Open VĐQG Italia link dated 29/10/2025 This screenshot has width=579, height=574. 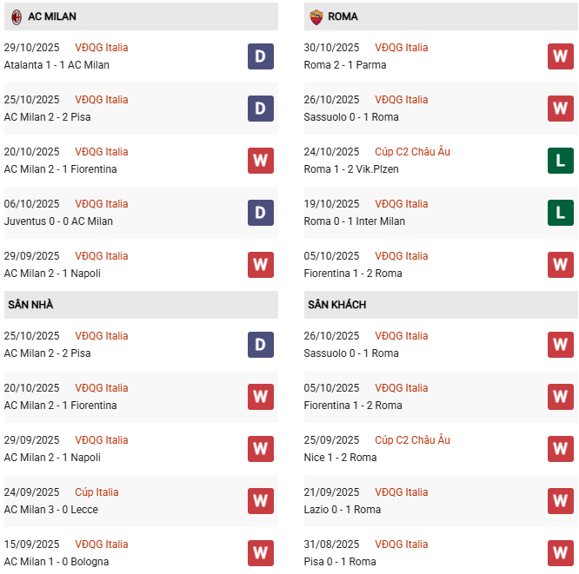(101, 48)
